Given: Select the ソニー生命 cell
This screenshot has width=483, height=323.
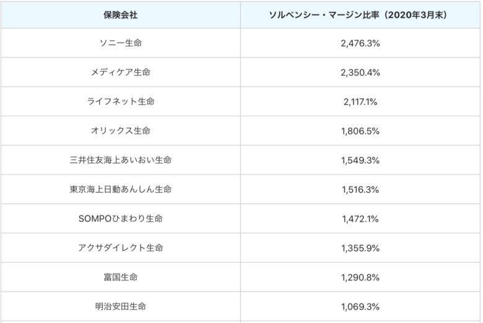Looking at the screenshot, I should click(x=121, y=43).
